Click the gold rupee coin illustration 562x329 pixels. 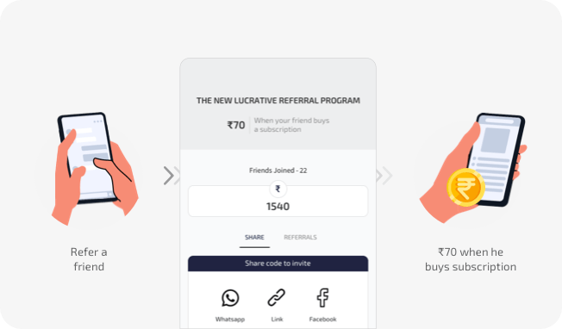point(465,188)
